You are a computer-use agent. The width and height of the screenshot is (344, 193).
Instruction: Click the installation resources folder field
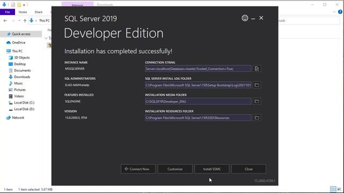tap(198, 118)
